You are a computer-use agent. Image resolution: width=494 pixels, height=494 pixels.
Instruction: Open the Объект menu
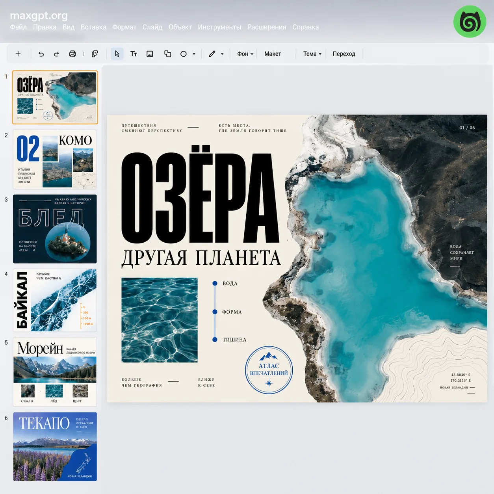pos(180,27)
